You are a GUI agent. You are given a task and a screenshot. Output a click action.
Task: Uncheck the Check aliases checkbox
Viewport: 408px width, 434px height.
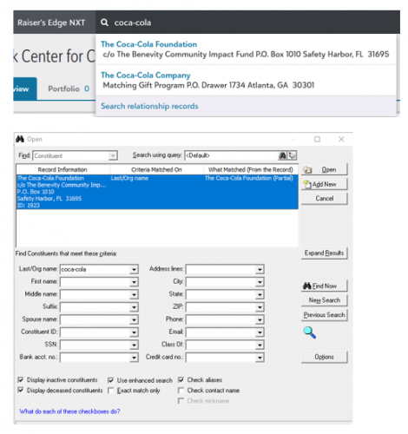click(x=181, y=380)
